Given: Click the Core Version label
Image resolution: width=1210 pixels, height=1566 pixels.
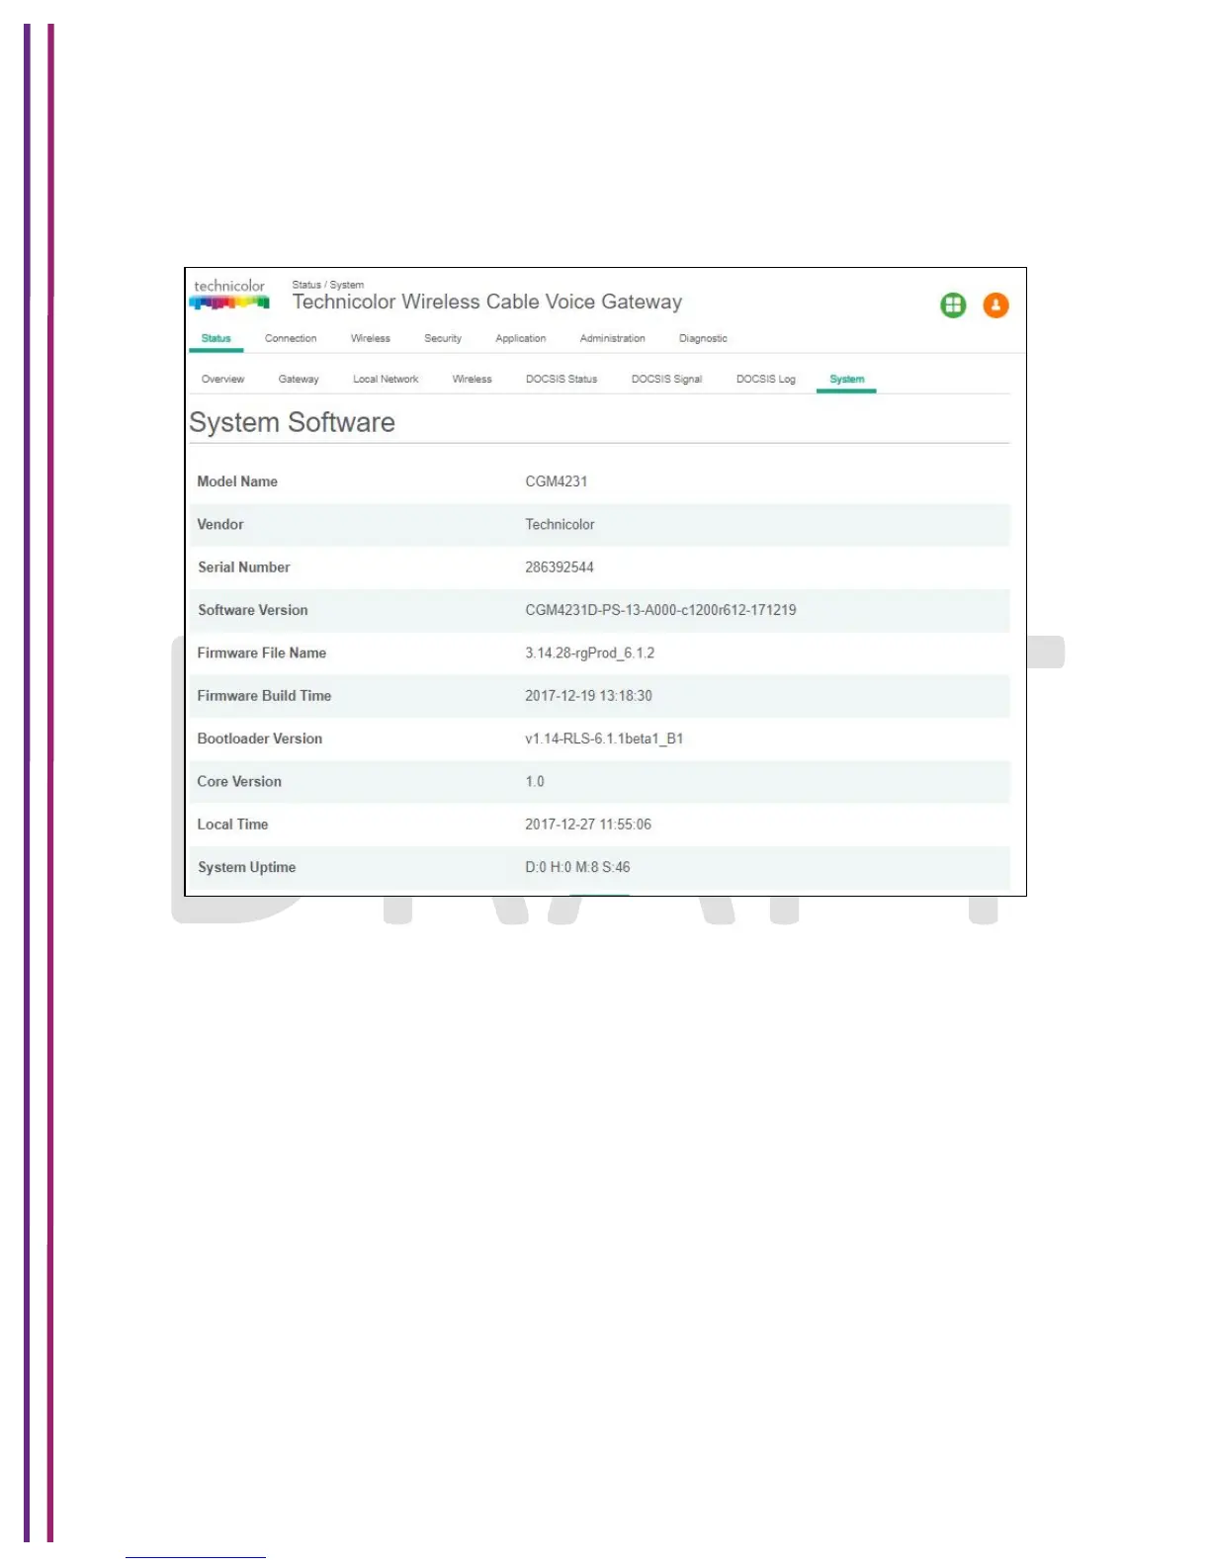Looking at the screenshot, I should [239, 781].
